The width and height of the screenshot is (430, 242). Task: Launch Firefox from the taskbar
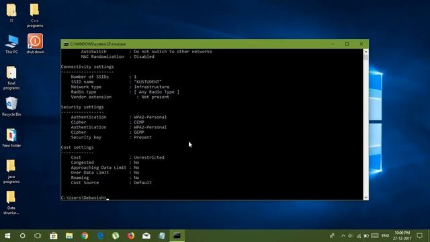point(131,236)
